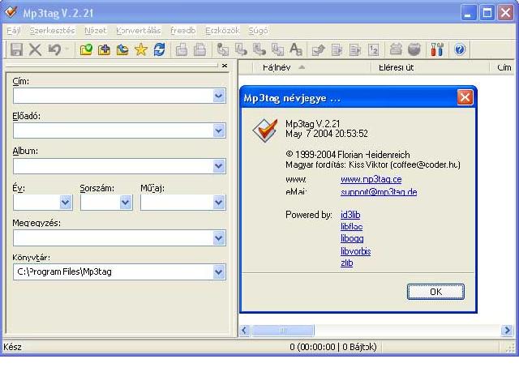This screenshot has width=519, height=389.
Task: Expand the Sorszám dropdown arrow
Action: point(126,202)
